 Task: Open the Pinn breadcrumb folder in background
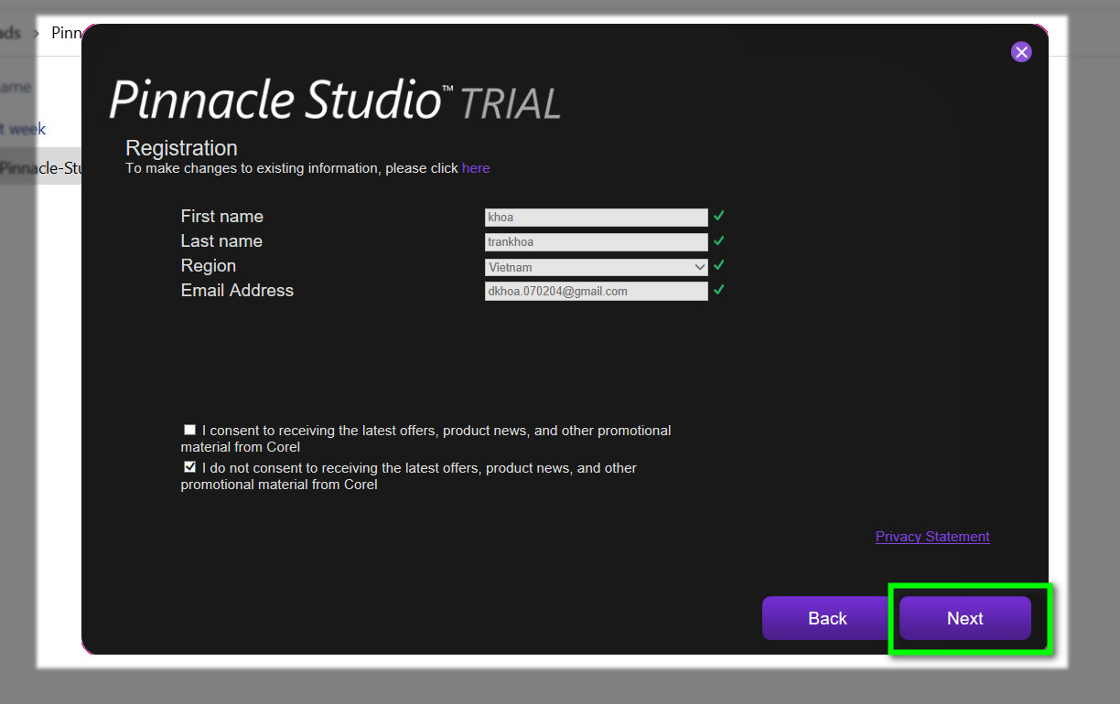66,33
